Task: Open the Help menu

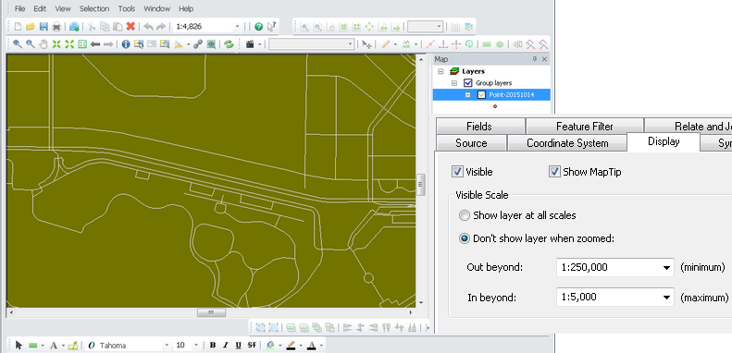Action: (x=186, y=9)
